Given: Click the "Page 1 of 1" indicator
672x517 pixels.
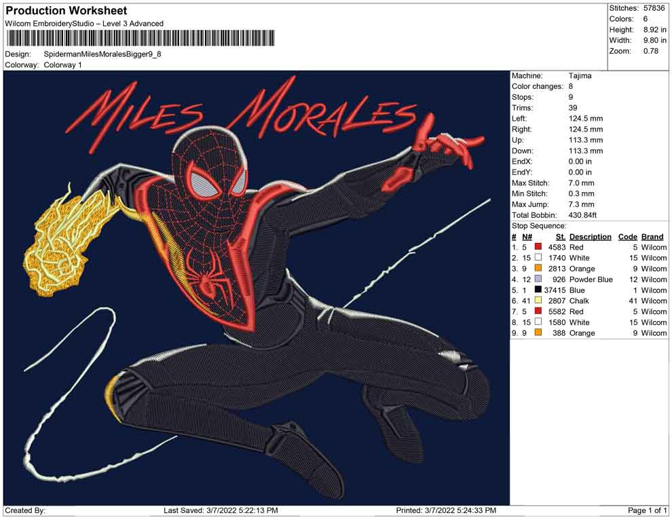Looking at the screenshot, I should (647, 510).
